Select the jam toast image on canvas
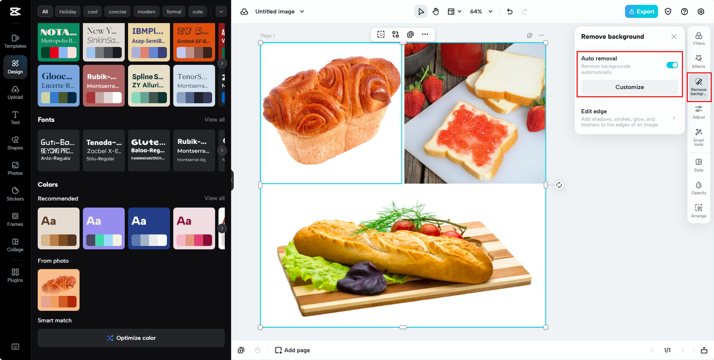 coord(475,113)
